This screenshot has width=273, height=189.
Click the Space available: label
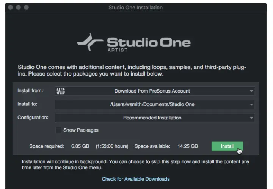pos(152,146)
